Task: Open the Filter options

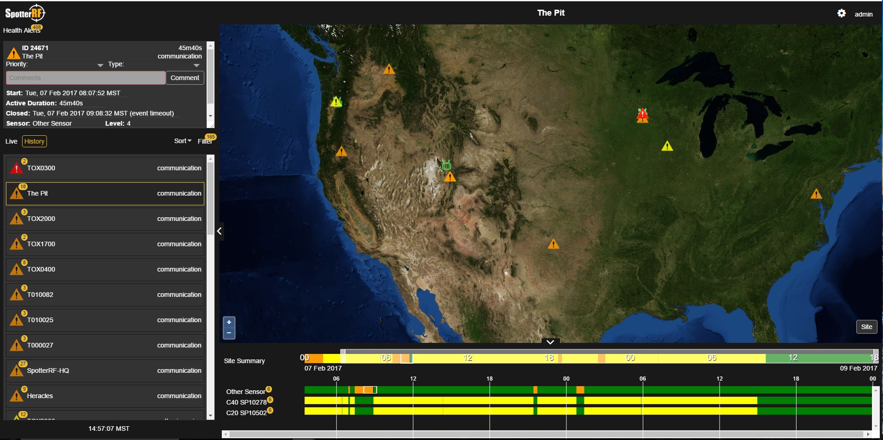Action: point(205,141)
